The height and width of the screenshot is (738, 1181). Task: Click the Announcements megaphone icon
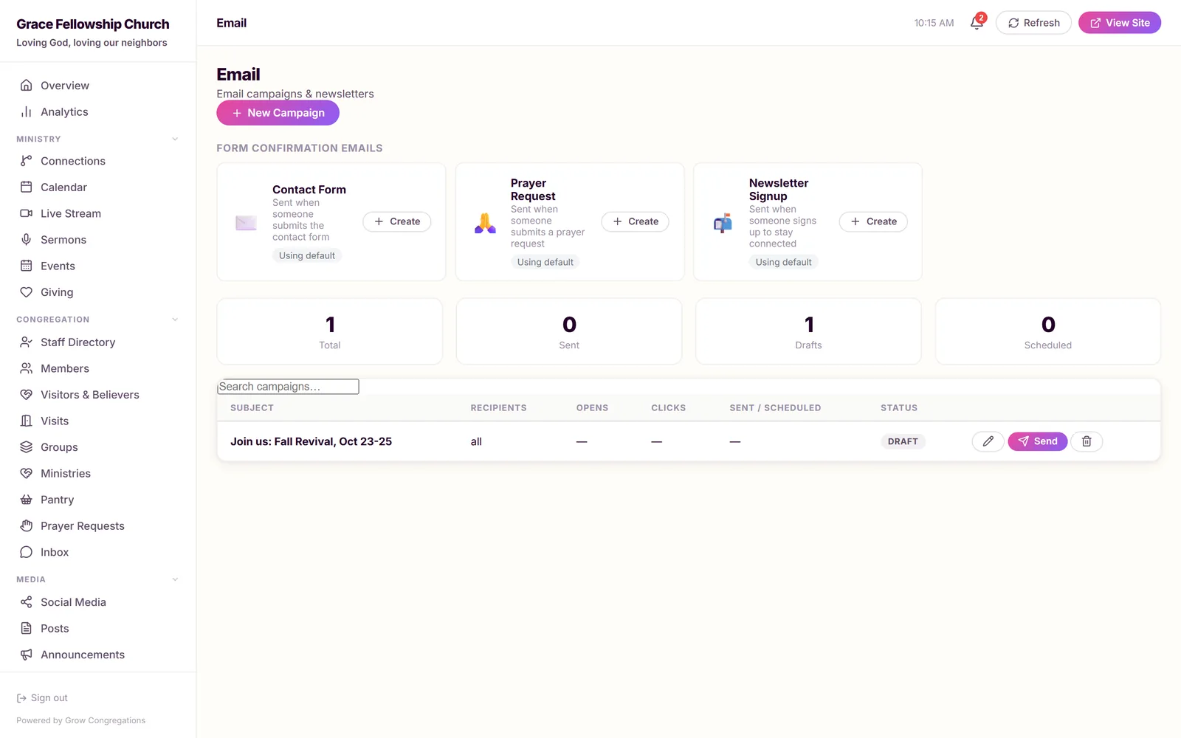(27, 655)
